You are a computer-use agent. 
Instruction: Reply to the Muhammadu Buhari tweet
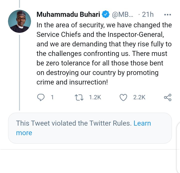tap(41, 97)
